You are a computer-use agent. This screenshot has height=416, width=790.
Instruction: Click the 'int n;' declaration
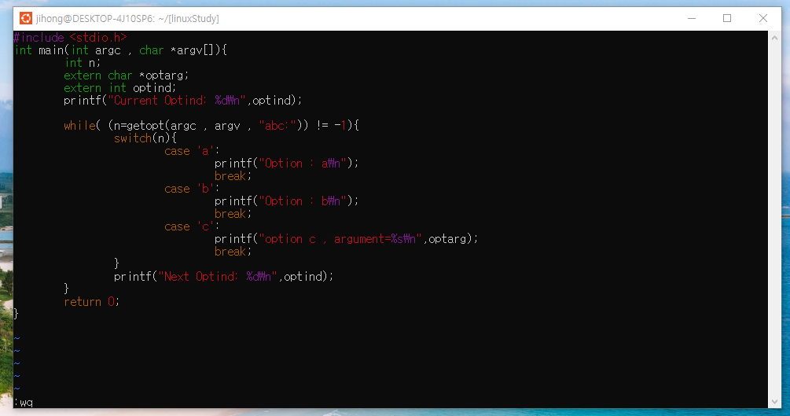(x=83, y=63)
